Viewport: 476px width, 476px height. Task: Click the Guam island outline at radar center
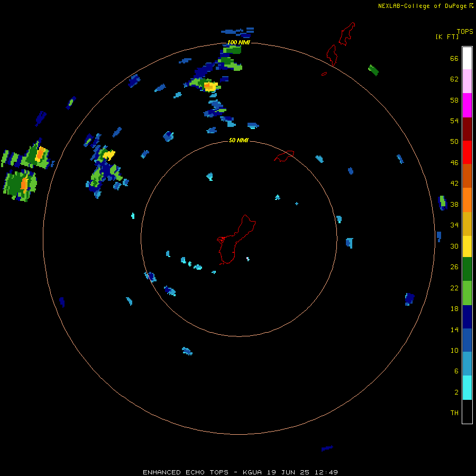236,240
